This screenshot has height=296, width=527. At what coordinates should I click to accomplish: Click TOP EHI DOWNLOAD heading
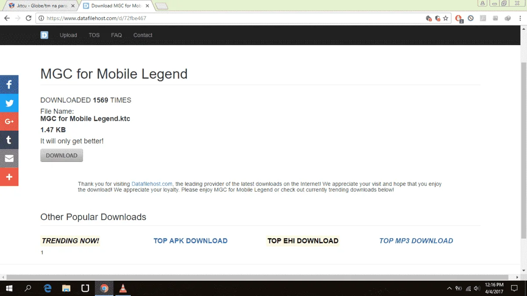(303, 241)
